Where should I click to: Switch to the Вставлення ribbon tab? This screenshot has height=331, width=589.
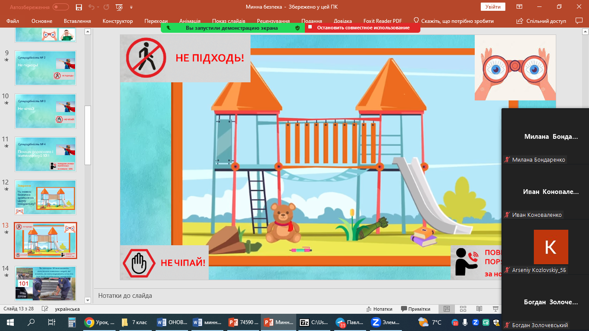[77, 21]
